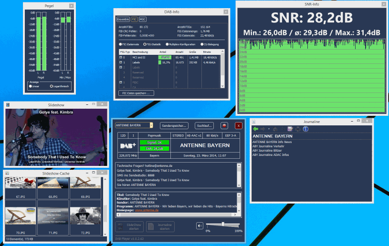Switch to the MSC tab in DAB-Info
The height and width of the screenshot is (246, 389).
tap(143, 19)
